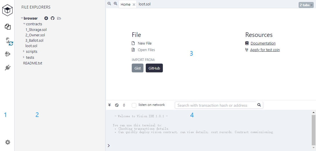Image resolution: width=316 pixels, height=151 pixels.
Task: Click the transaction hash search field
Action: pyautogui.click(x=215, y=105)
